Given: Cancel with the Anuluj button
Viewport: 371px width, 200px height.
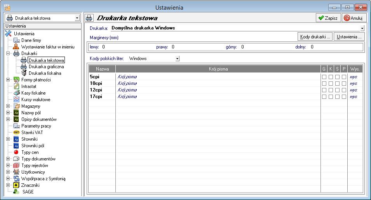Looking at the screenshot, I should click(x=354, y=18).
